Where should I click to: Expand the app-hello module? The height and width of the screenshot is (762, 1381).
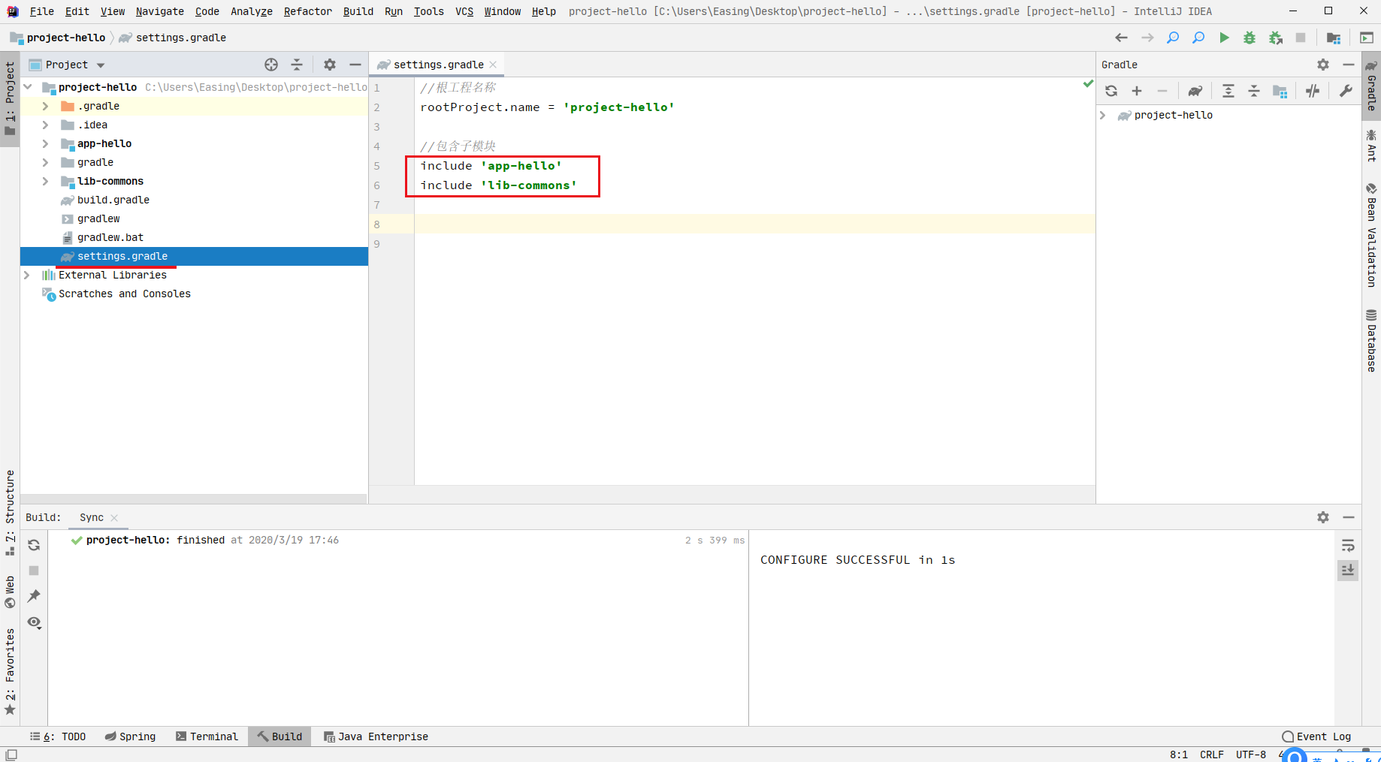coord(45,143)
